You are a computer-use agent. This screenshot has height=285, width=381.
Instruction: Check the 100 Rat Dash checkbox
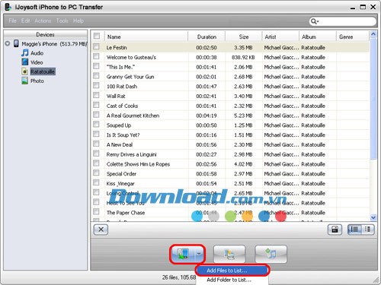tap(96, 85)
